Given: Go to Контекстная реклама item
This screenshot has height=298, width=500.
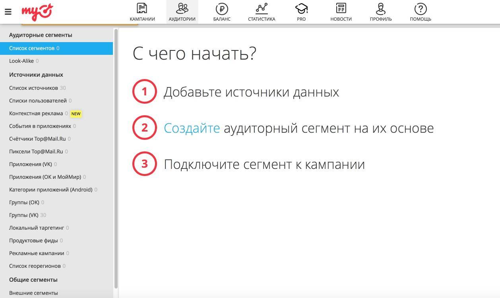Looking at the screenshot, I should click(36, 113).
